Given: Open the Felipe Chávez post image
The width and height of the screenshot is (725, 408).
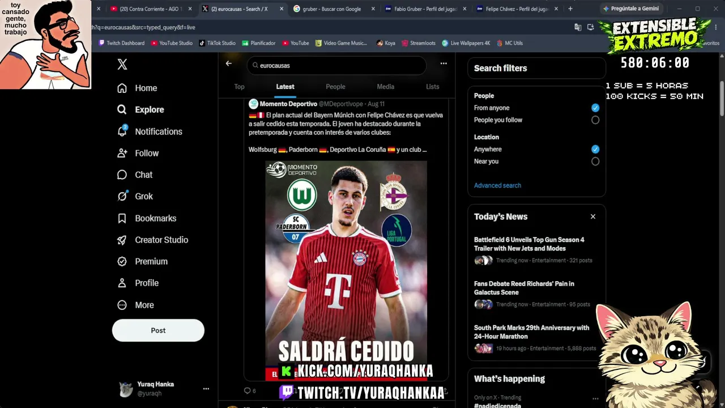Looking at the screenshot, I should pyautogui.click(x=346, y=270).
